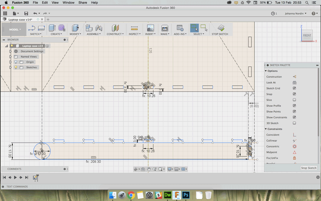Screen dimensions: 321x201
Task: Expand the Named Views tree node
Action: pos(11,57)
